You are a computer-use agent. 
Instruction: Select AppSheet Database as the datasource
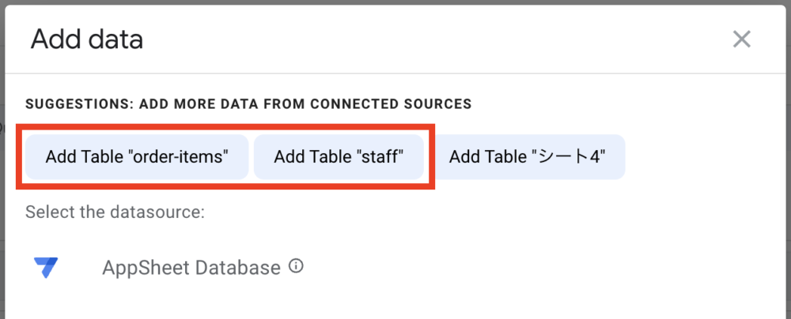(x=191, y=268)
